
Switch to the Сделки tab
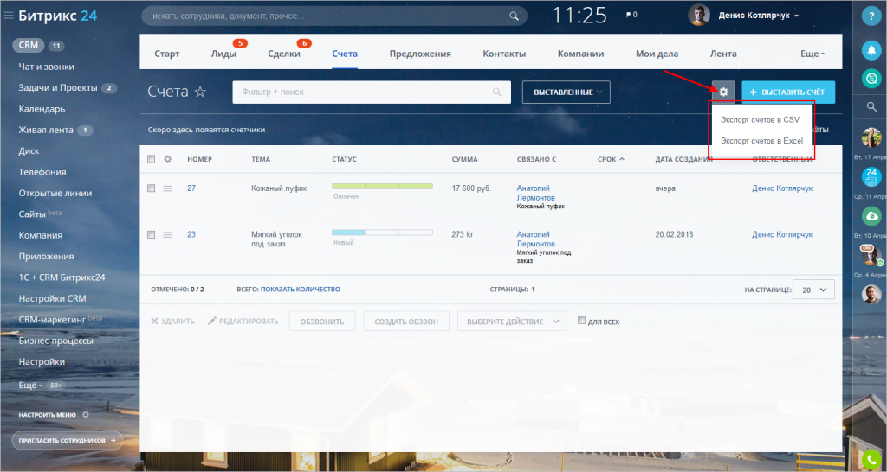coord(284,54)
